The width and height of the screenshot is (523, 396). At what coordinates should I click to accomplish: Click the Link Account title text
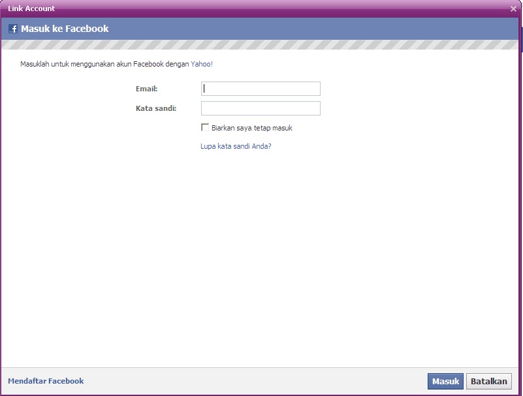31,8
